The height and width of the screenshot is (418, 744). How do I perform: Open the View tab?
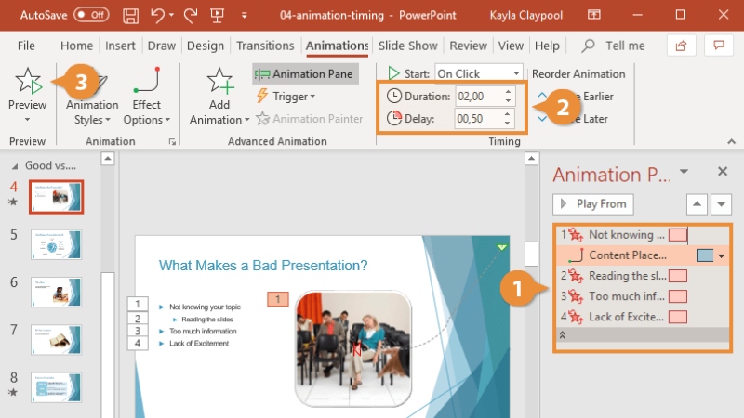tap(511, 46)
